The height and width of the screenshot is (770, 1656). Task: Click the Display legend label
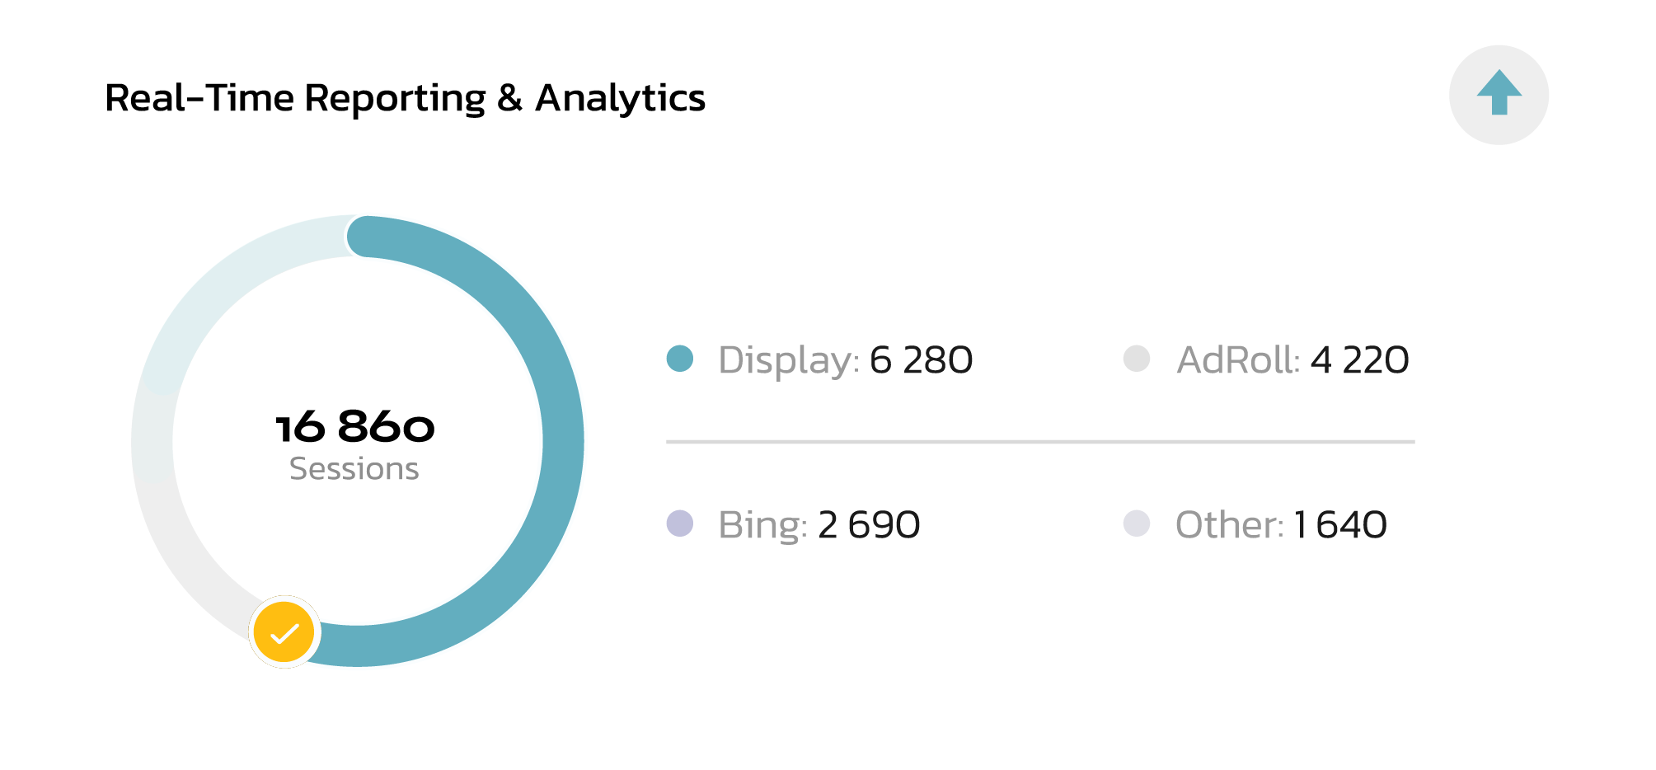pyautogui.click(x=788, y=360)
